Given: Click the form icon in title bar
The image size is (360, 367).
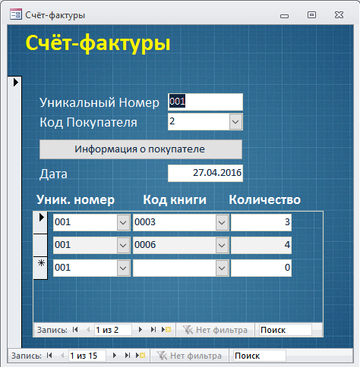Looking at the screenshot, I should (x=16, y=14).
